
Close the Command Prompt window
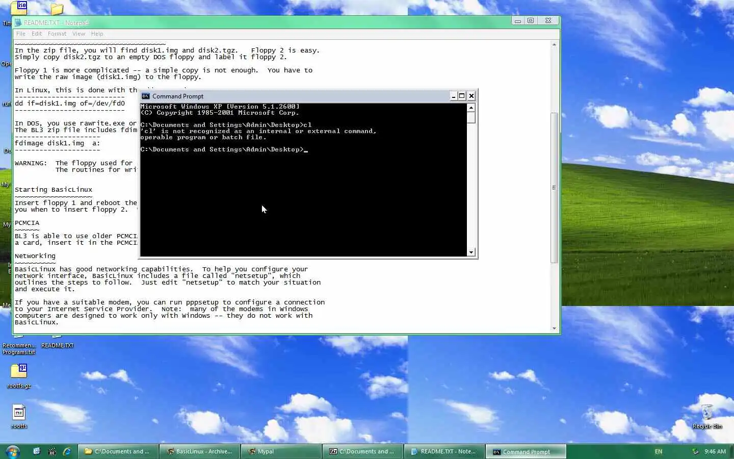pos(471,96)
